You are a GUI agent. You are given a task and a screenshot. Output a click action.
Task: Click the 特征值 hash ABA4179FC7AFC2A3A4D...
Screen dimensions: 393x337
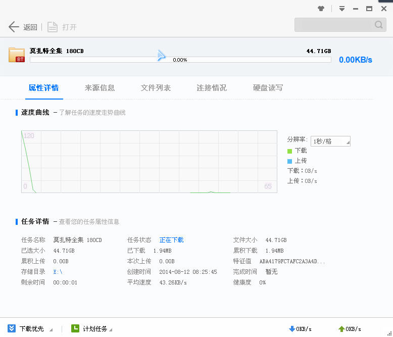292,261
